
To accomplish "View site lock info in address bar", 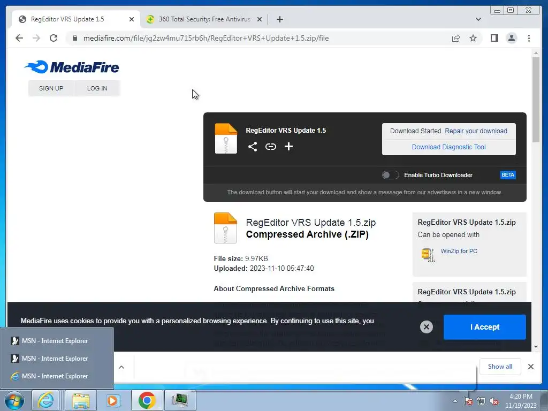I will click(x=75, y=38).
